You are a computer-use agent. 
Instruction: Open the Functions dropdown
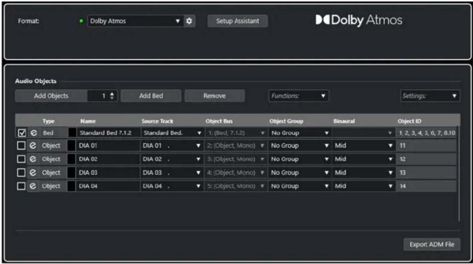pyautogui.click(x=298, y=96)
